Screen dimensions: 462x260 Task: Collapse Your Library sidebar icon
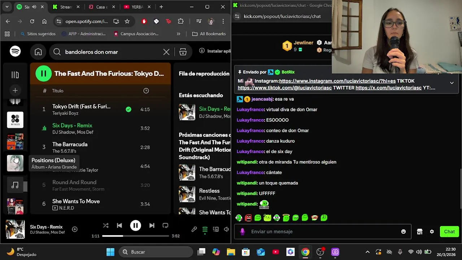click(15, 75)
